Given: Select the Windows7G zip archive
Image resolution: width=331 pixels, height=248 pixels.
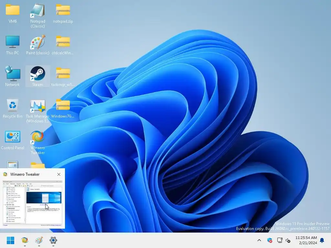Looking at the screenshot, I should click(x=63, y=108).
